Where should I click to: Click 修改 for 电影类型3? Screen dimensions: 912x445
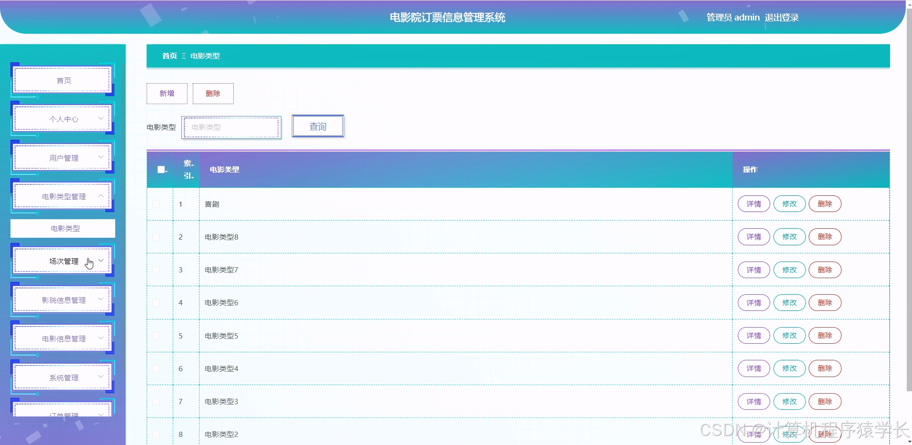790,401
